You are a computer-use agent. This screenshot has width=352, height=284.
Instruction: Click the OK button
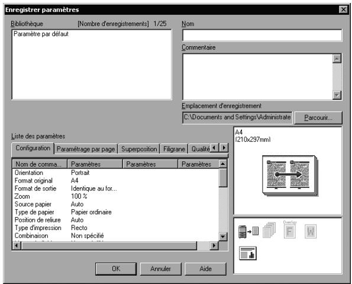pyautogui.click(x=116, y=269)
